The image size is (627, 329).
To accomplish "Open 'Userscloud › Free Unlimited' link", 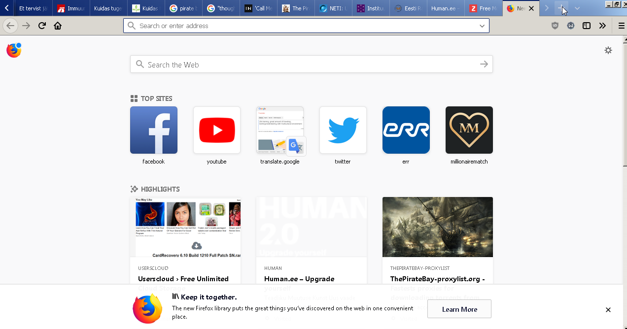I will (183, 279).
